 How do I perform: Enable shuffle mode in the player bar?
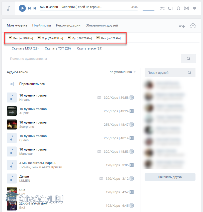162,8
